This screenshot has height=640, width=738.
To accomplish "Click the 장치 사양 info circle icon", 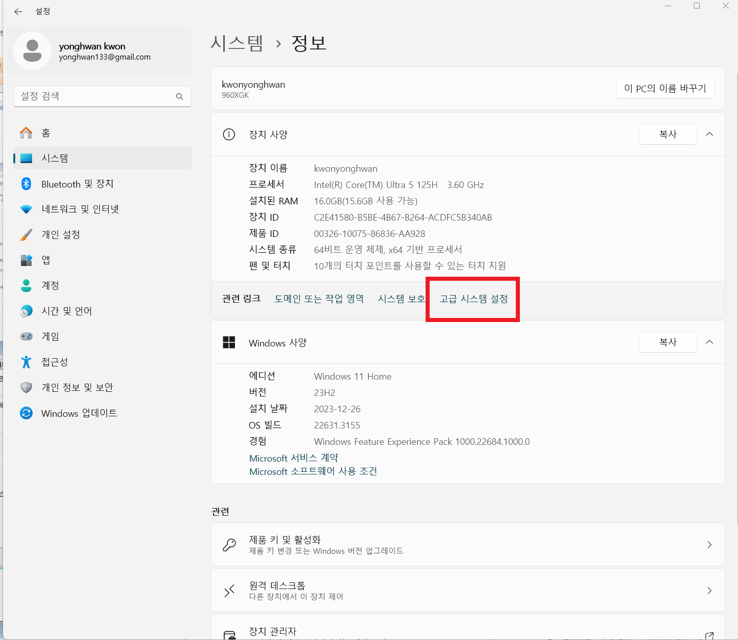I will [x=229, y=135].
